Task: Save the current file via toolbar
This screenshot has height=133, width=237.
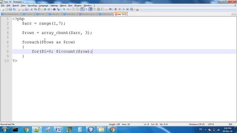Action: coord(10,9)
